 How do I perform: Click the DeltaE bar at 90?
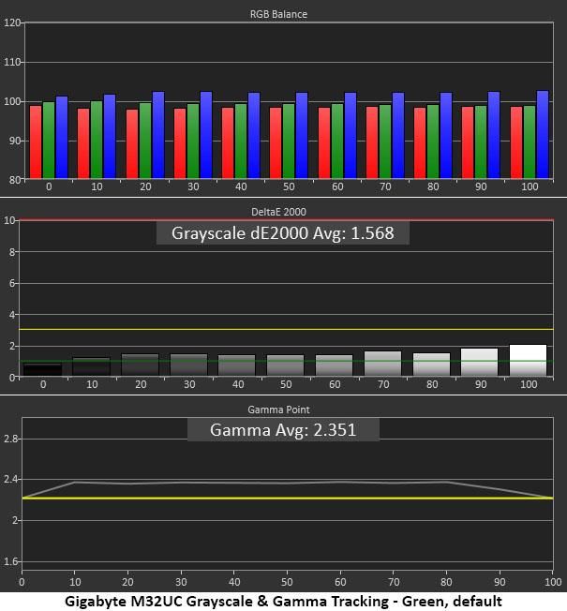479,363
